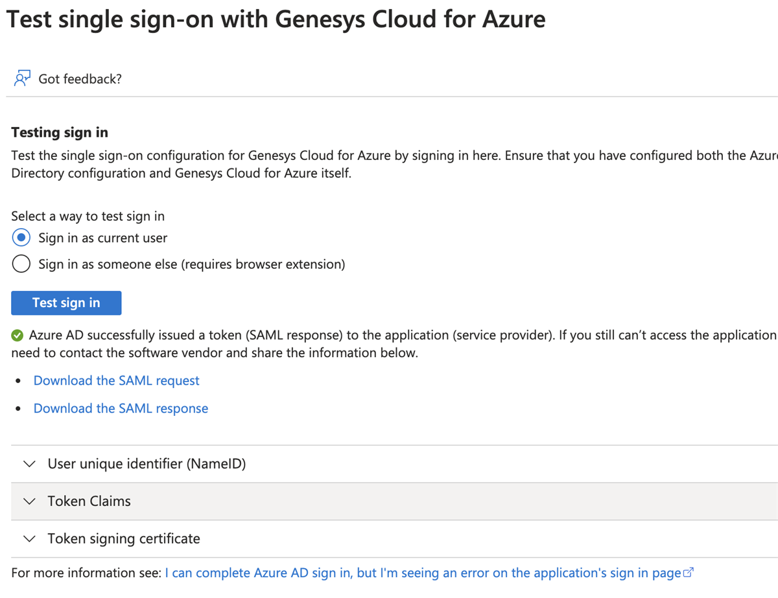This screenshot has width=778, height=598.
Task: Click the page title for Genesys Cloud SSO
Action: (x=276, y=19)
